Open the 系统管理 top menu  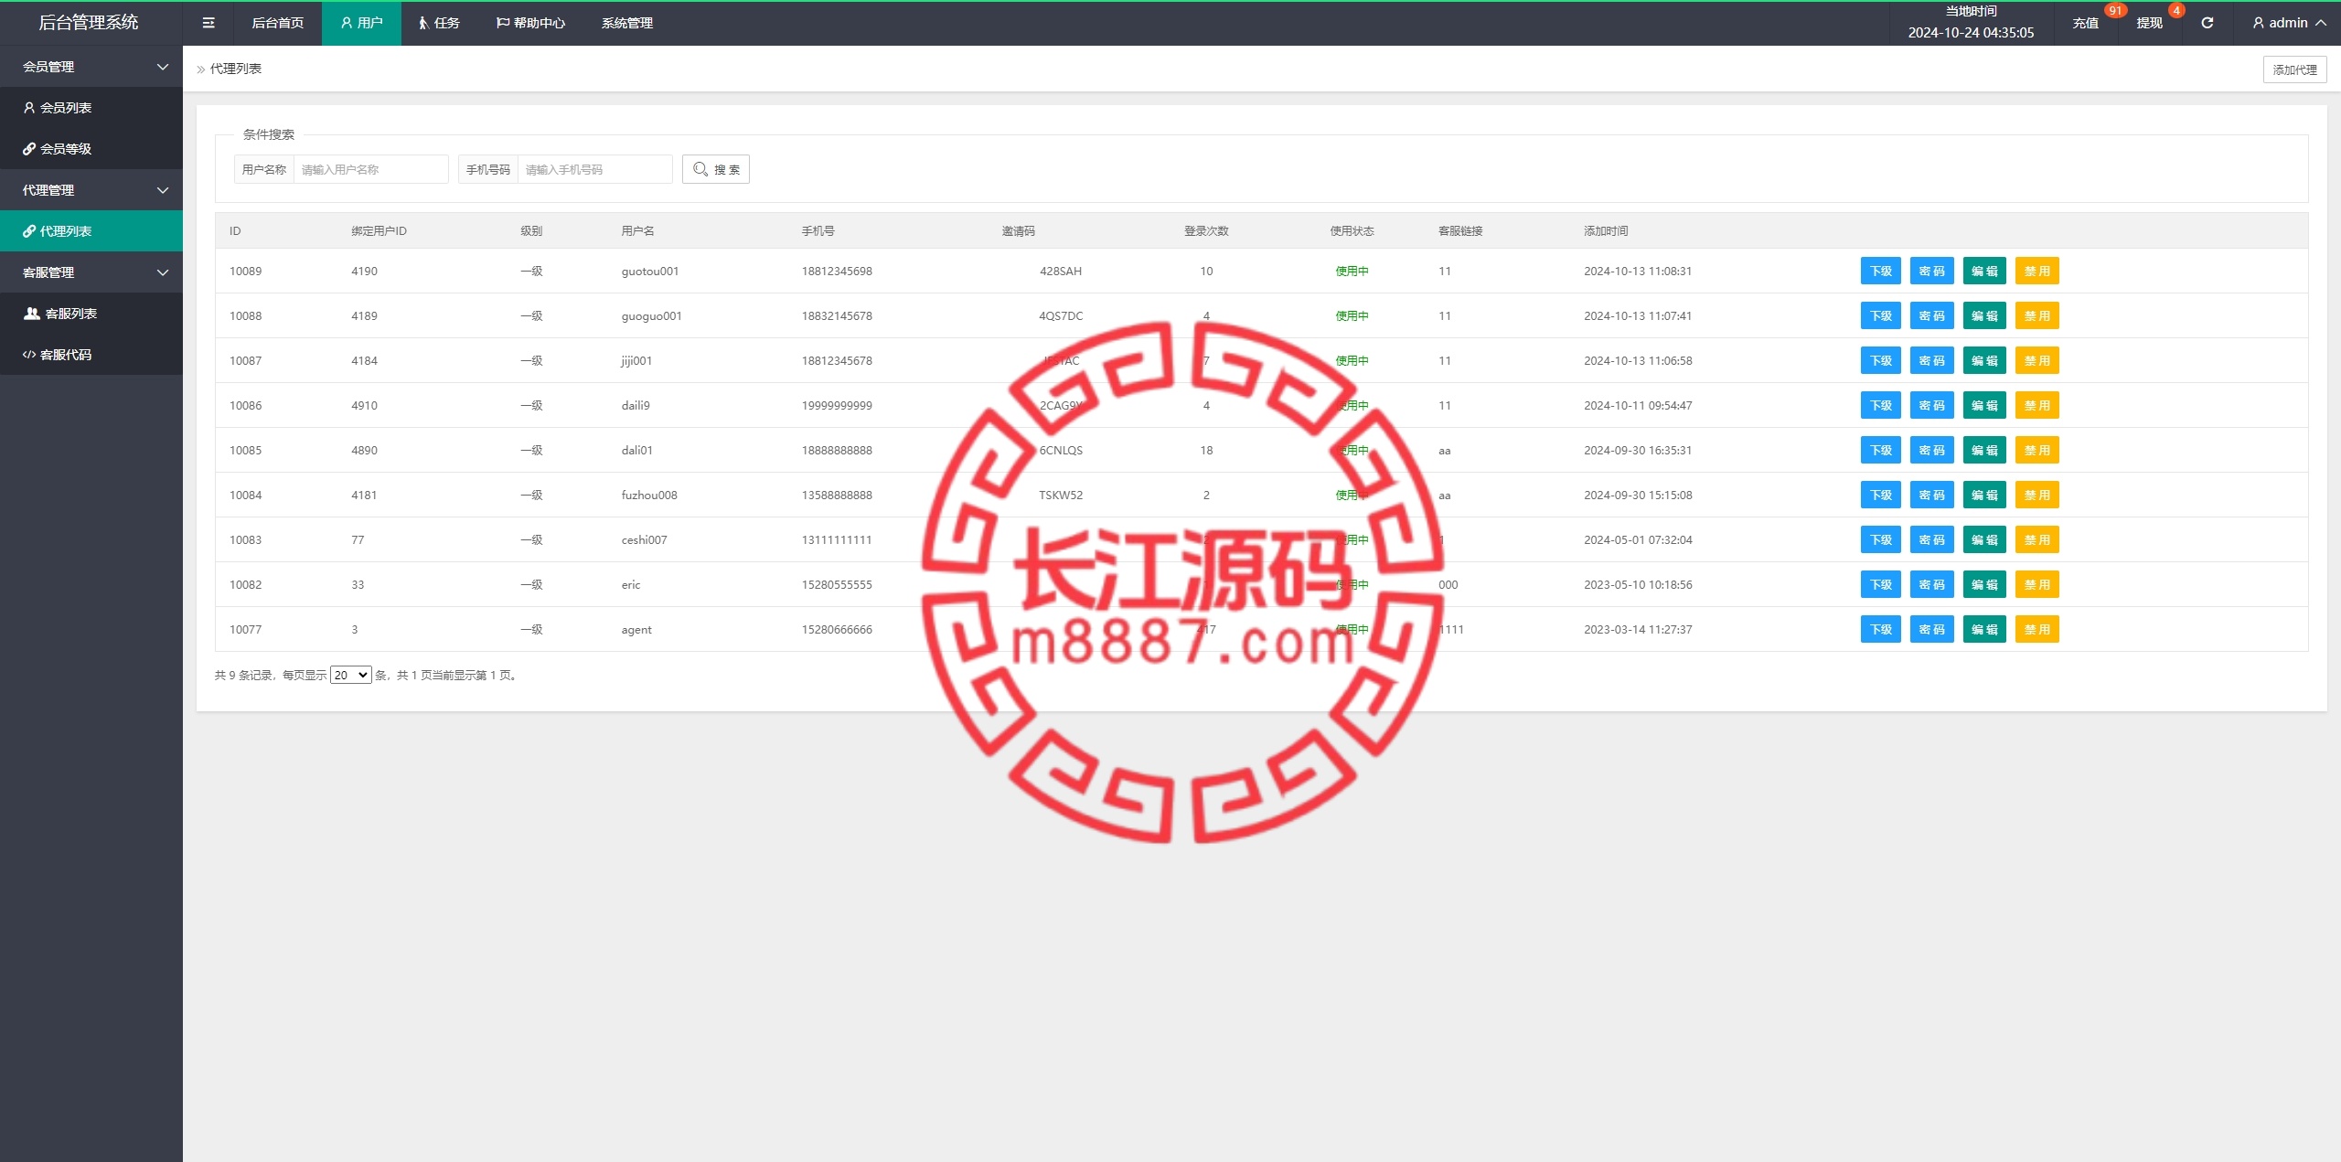(x=627, y=23)
